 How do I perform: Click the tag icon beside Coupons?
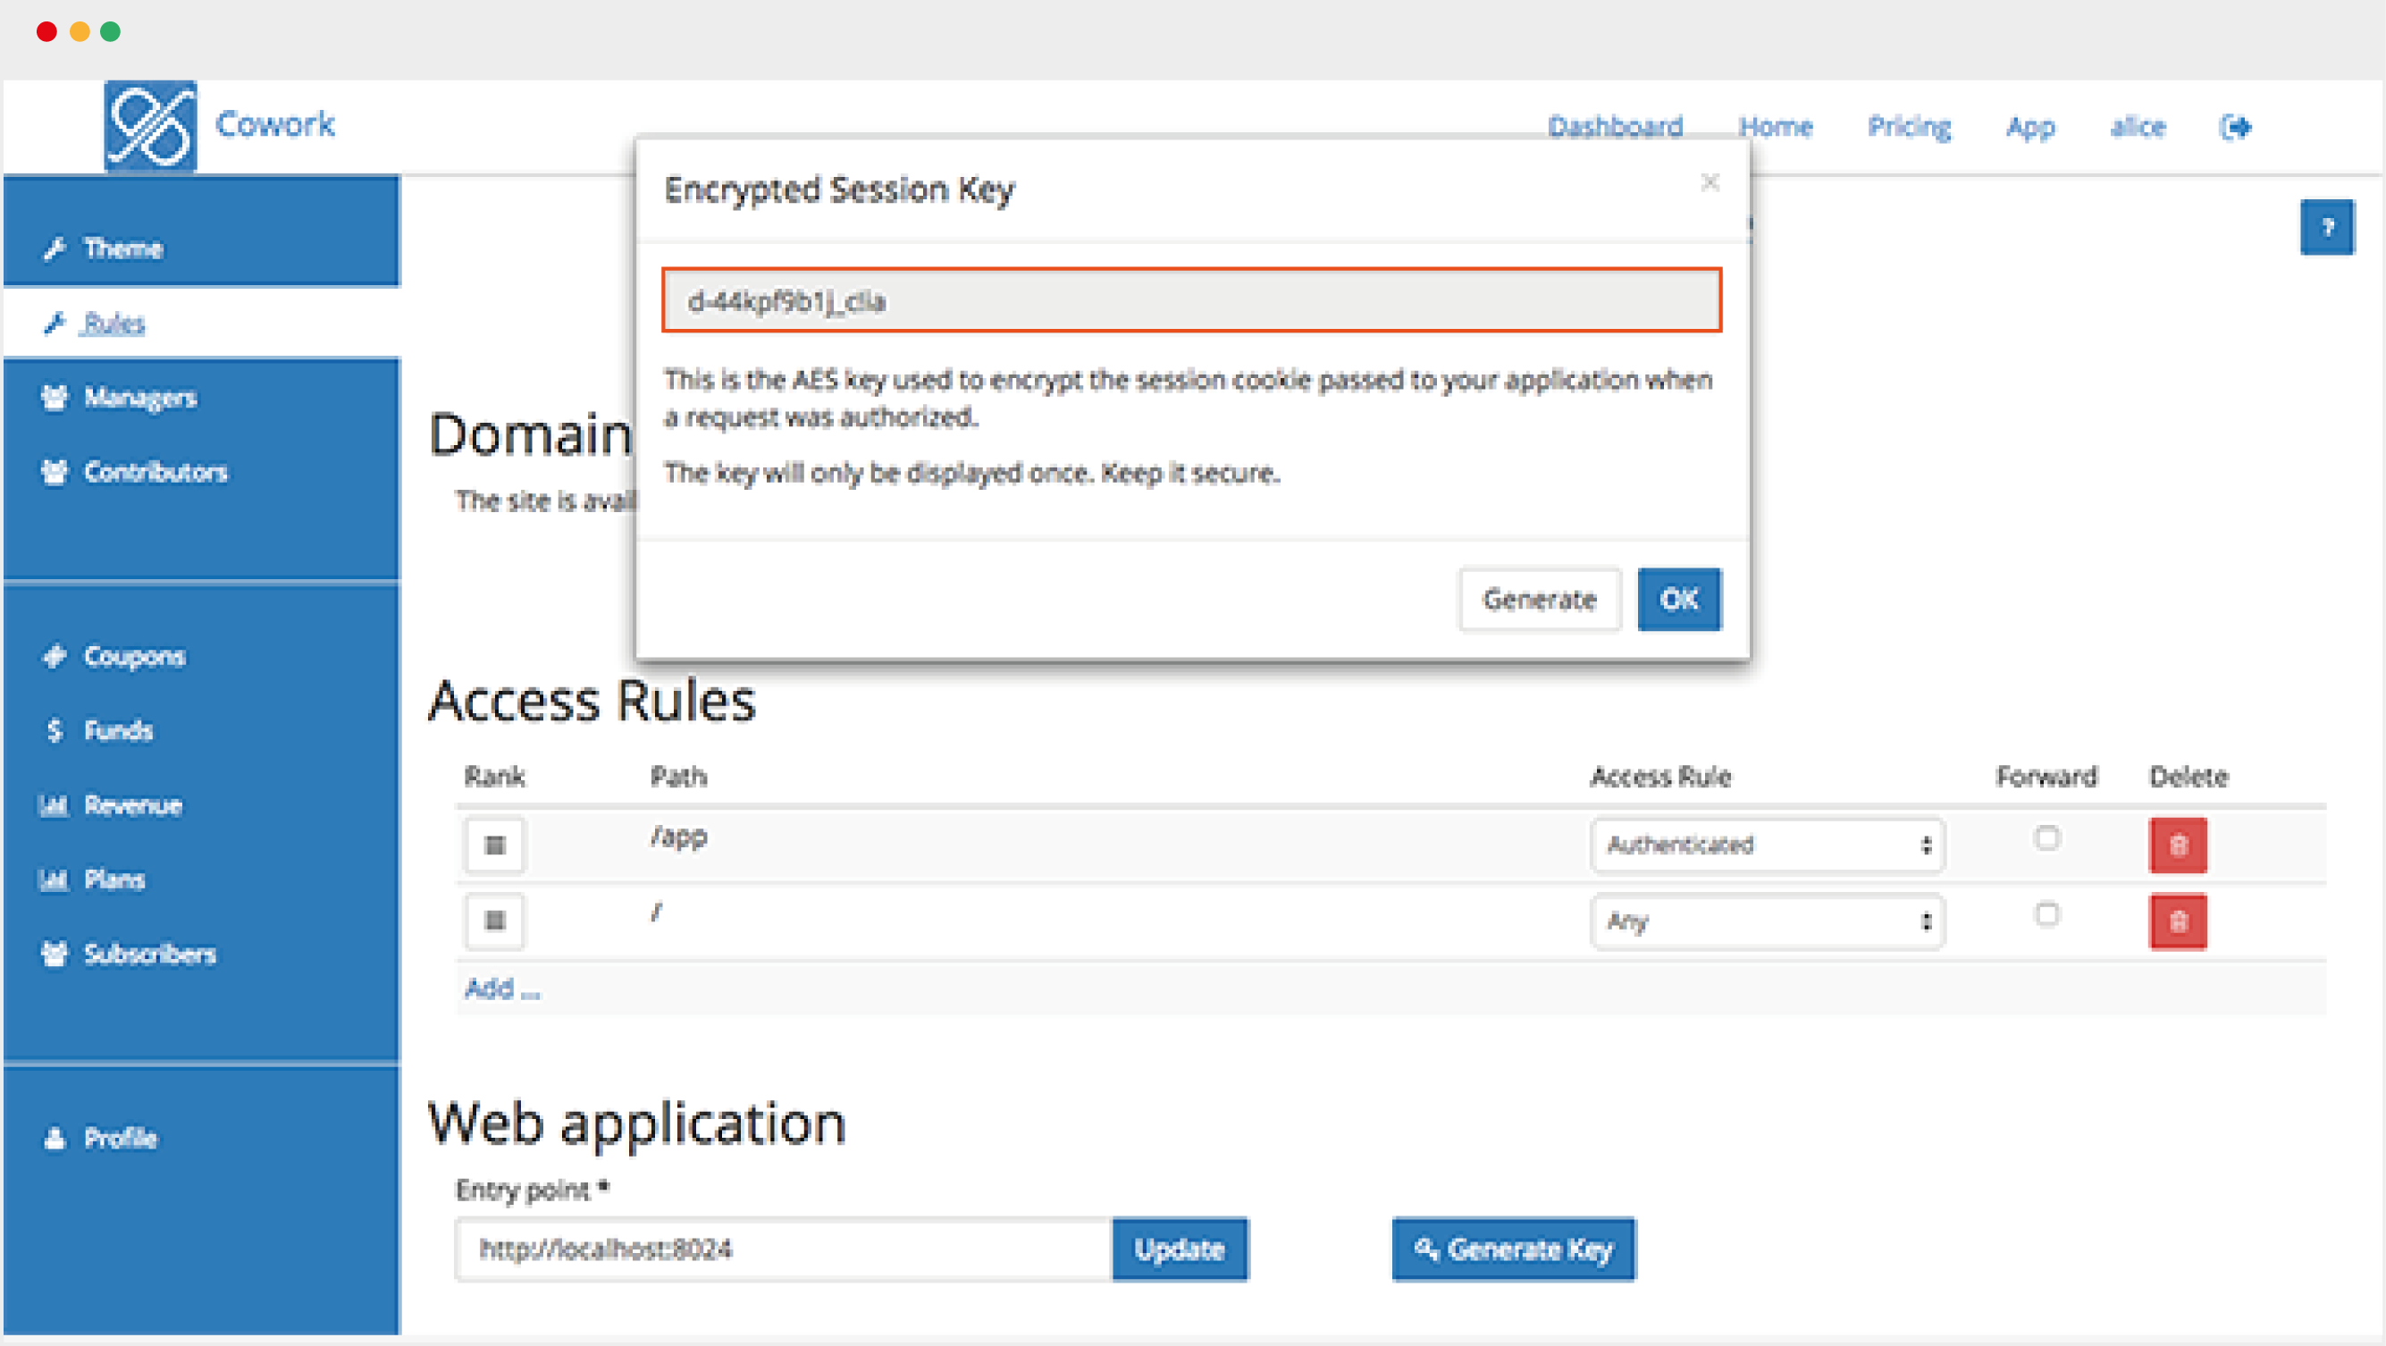click(x=55, y=656)
